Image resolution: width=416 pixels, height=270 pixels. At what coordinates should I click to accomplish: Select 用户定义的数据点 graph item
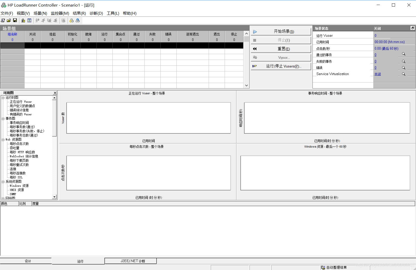click(x=22, y=106)
